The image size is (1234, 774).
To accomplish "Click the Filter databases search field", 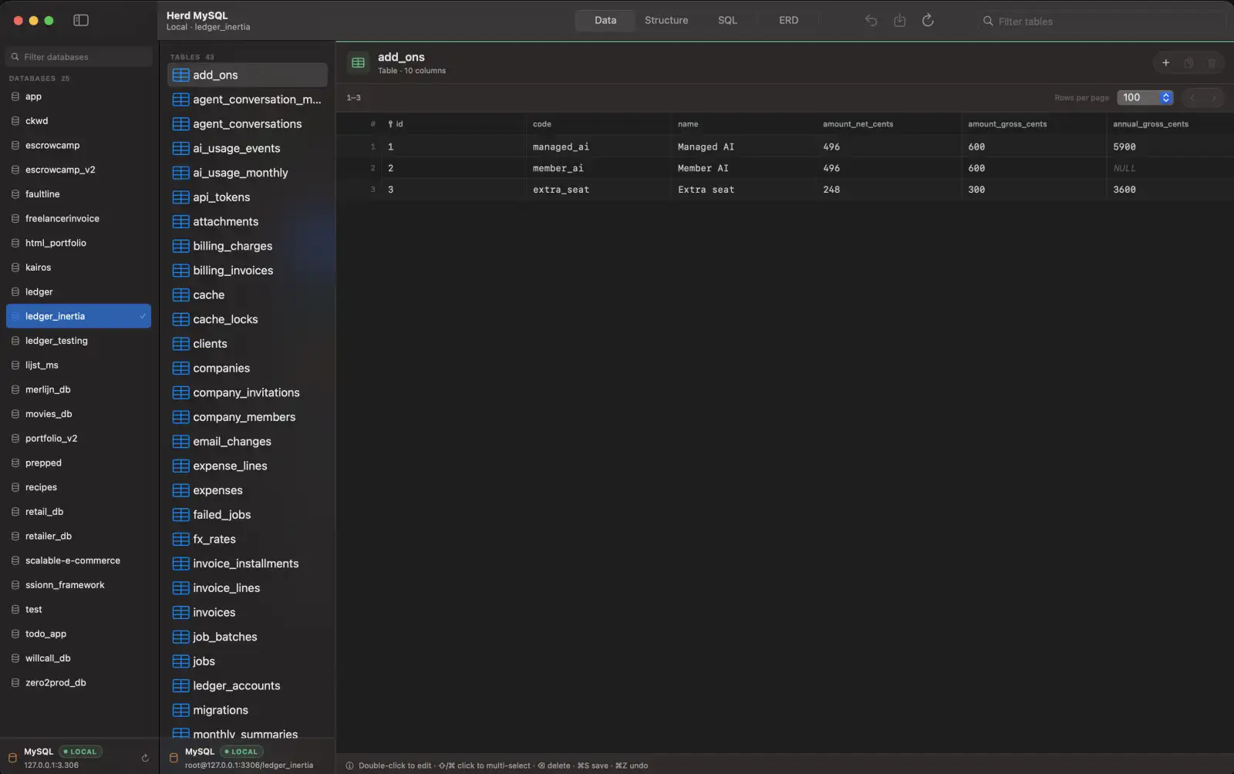I will tap(79, 57).
